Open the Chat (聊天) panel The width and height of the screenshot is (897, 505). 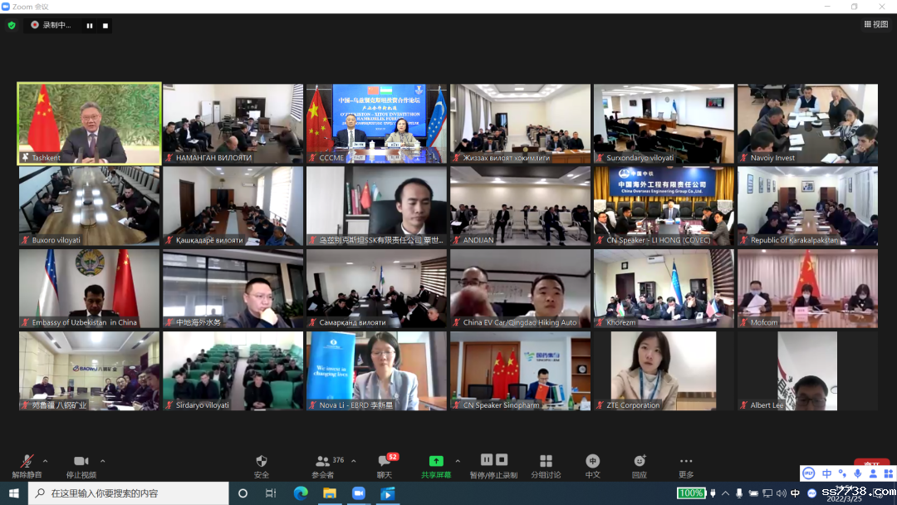pos(385,461)
